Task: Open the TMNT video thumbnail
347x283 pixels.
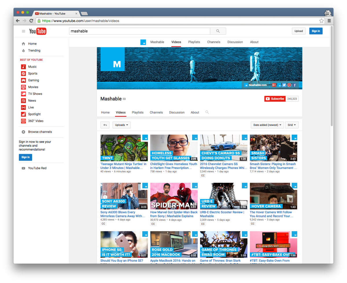Action: 124,148
